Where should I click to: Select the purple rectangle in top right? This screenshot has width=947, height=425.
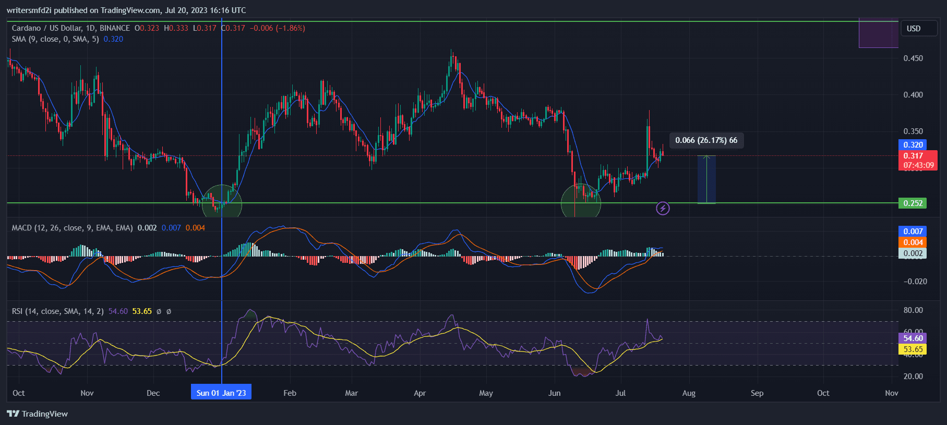[x=878, y=34]
